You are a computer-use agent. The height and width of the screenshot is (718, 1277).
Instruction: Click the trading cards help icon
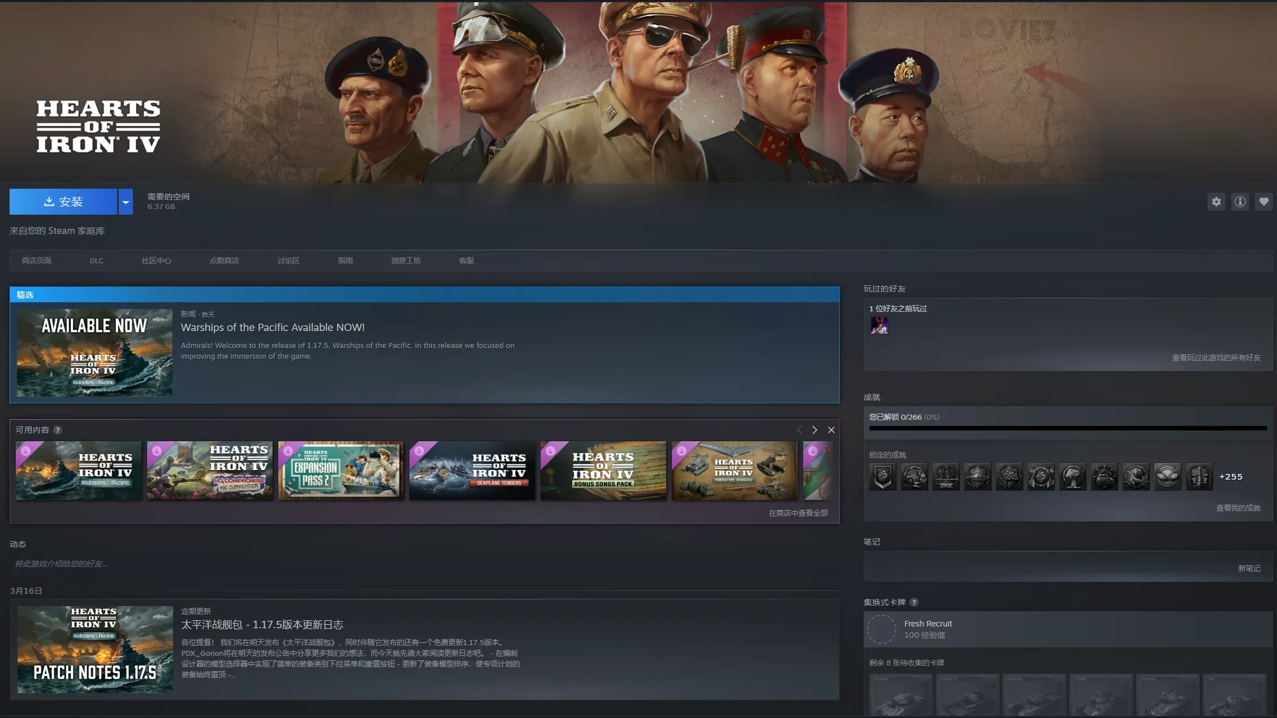914,602
